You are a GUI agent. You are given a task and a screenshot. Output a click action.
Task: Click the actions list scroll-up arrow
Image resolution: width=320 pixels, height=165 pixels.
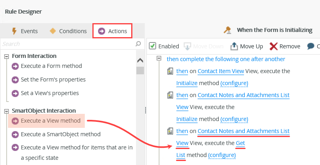pyautogui.click(x=140, y=61)
